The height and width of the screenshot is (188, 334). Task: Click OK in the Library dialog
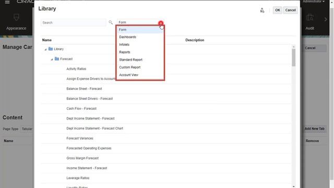tap(277, 10)
